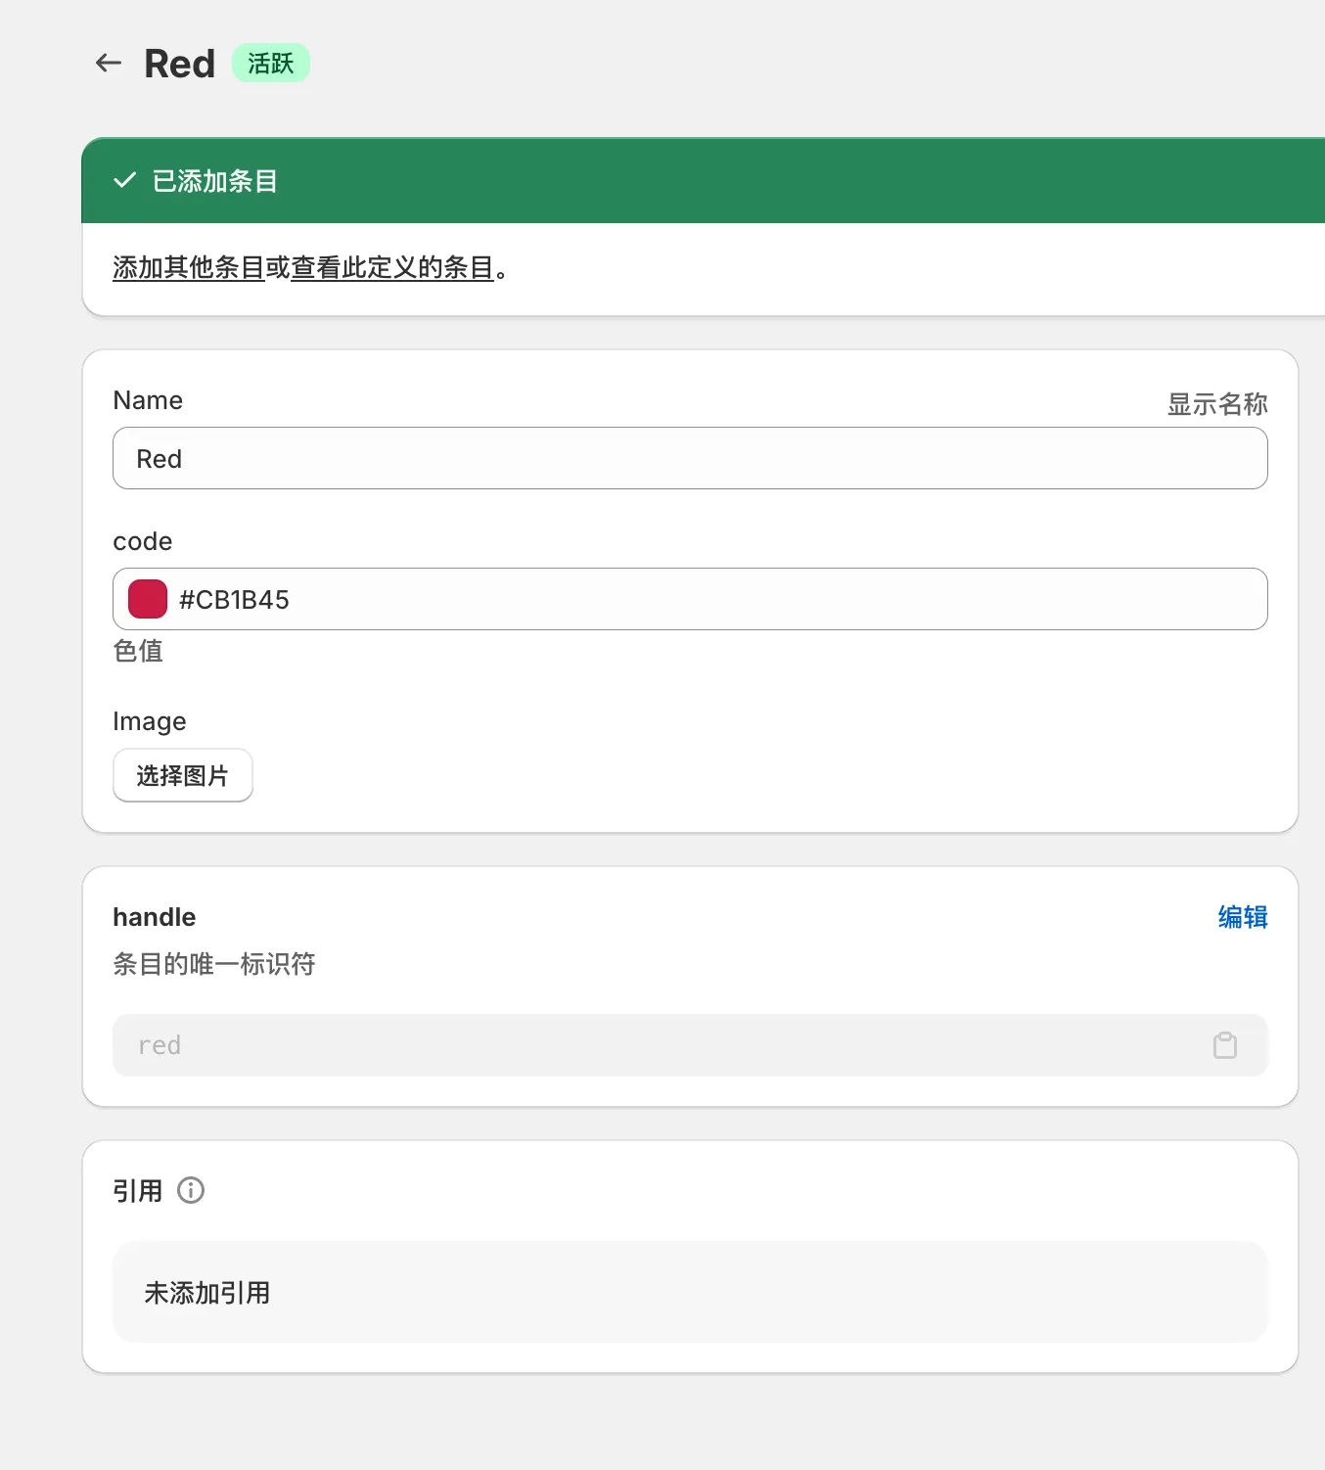Click the checkmark in the green success banner
1325x1470 pixels.
(124, 180)
